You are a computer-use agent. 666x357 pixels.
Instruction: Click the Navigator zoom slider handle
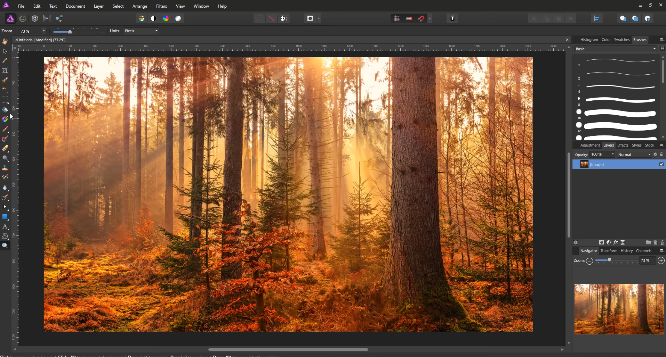pyautogui.click(x=609, y=260)
